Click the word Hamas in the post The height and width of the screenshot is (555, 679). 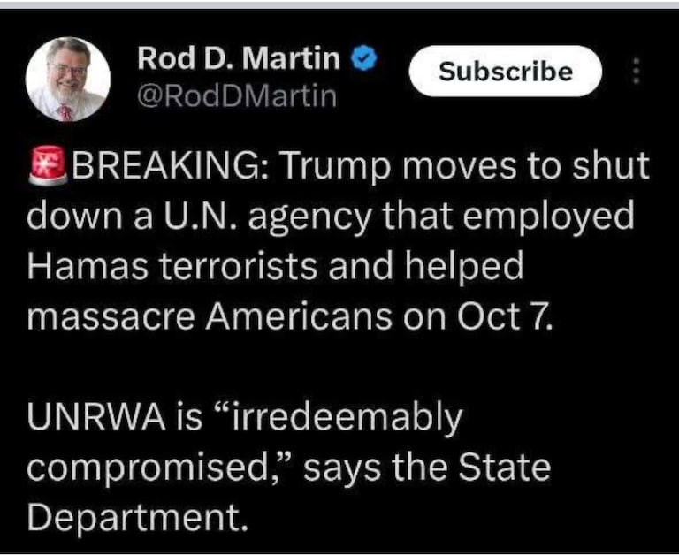pyautogui.click(x=87, y=265)
